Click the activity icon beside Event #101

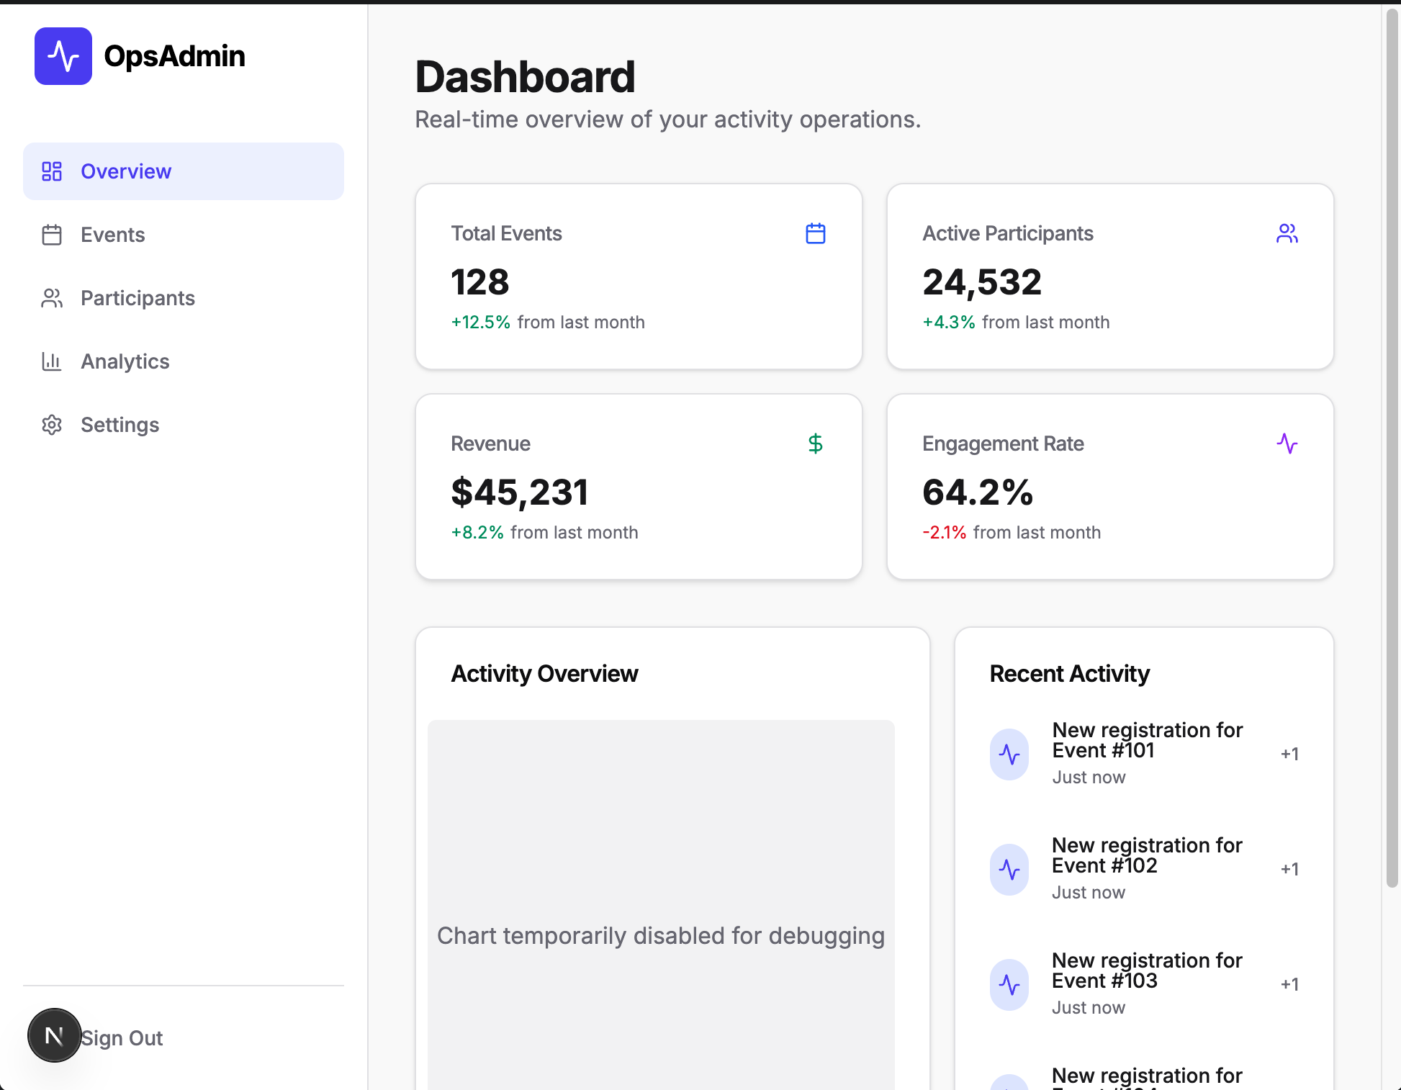[1009, 754]
